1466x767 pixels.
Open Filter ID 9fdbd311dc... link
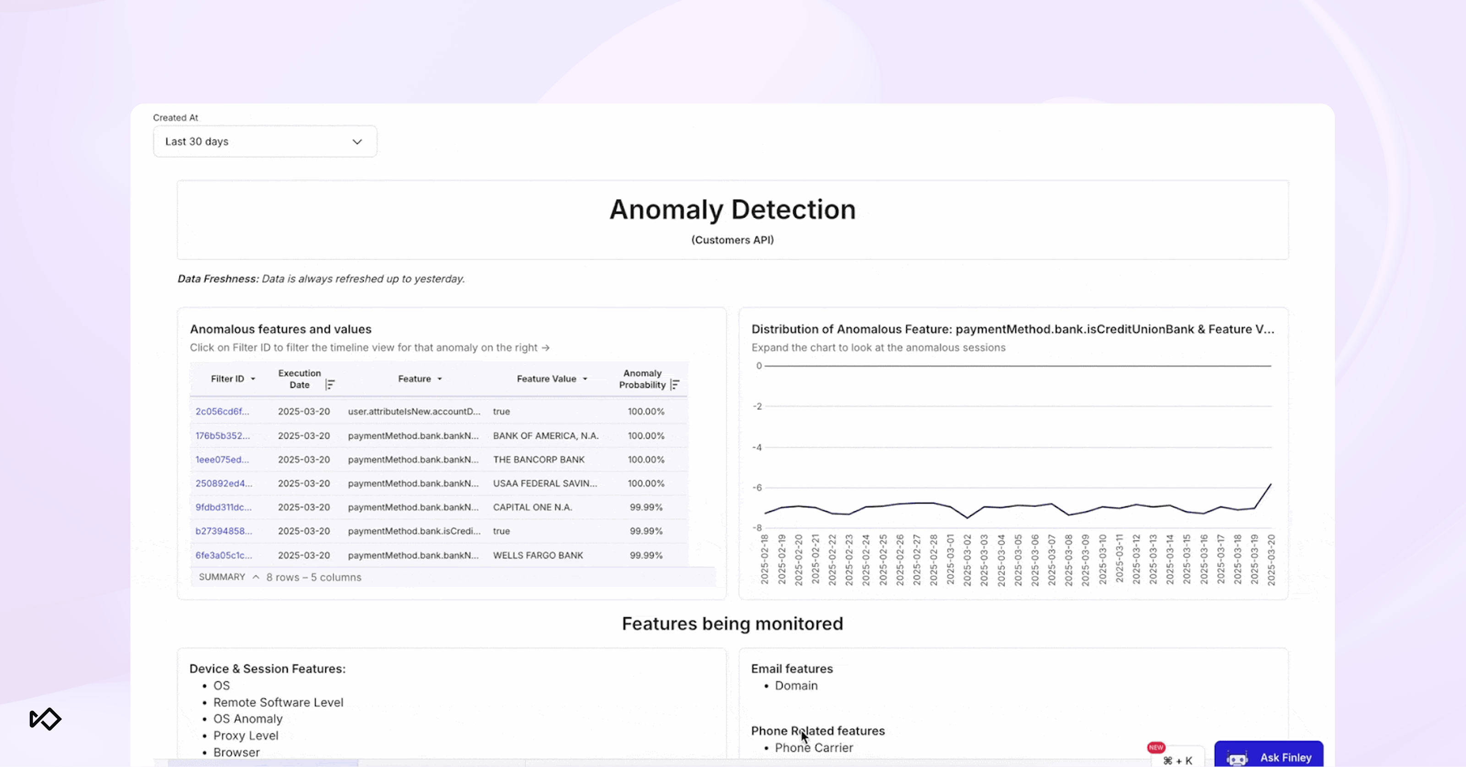point(223,507)
